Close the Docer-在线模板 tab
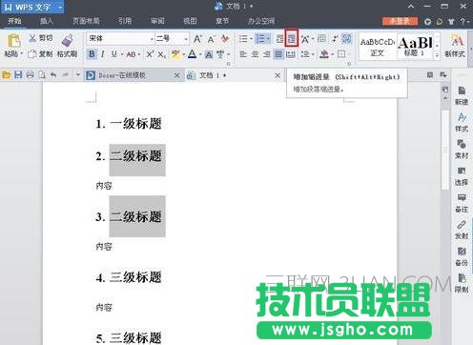The height and width of the screenshot is (345, 473). [177, 75]
